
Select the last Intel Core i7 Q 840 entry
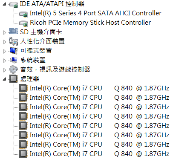point(99,154)
